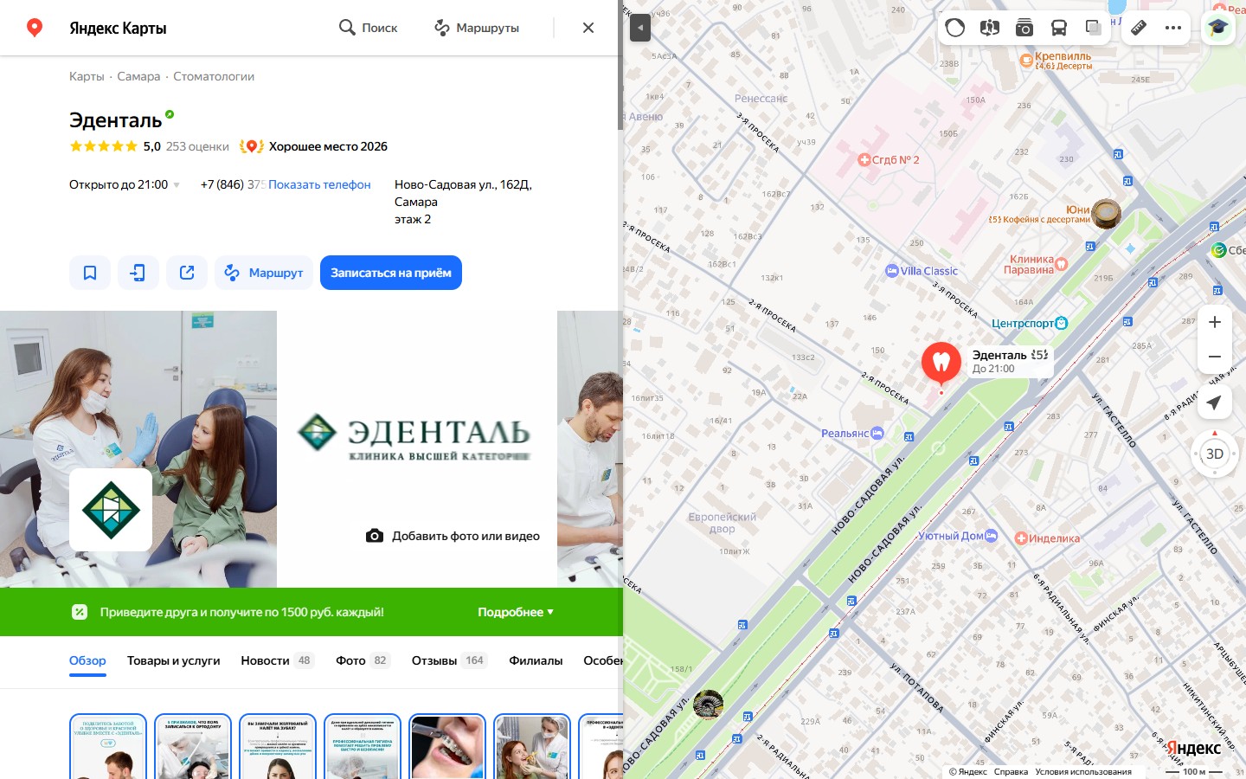Image resolution: width=1246 pixels, height=779 pixels.
Task: Close the organization card
Action: pyautogui.click(x=588, y=28)
